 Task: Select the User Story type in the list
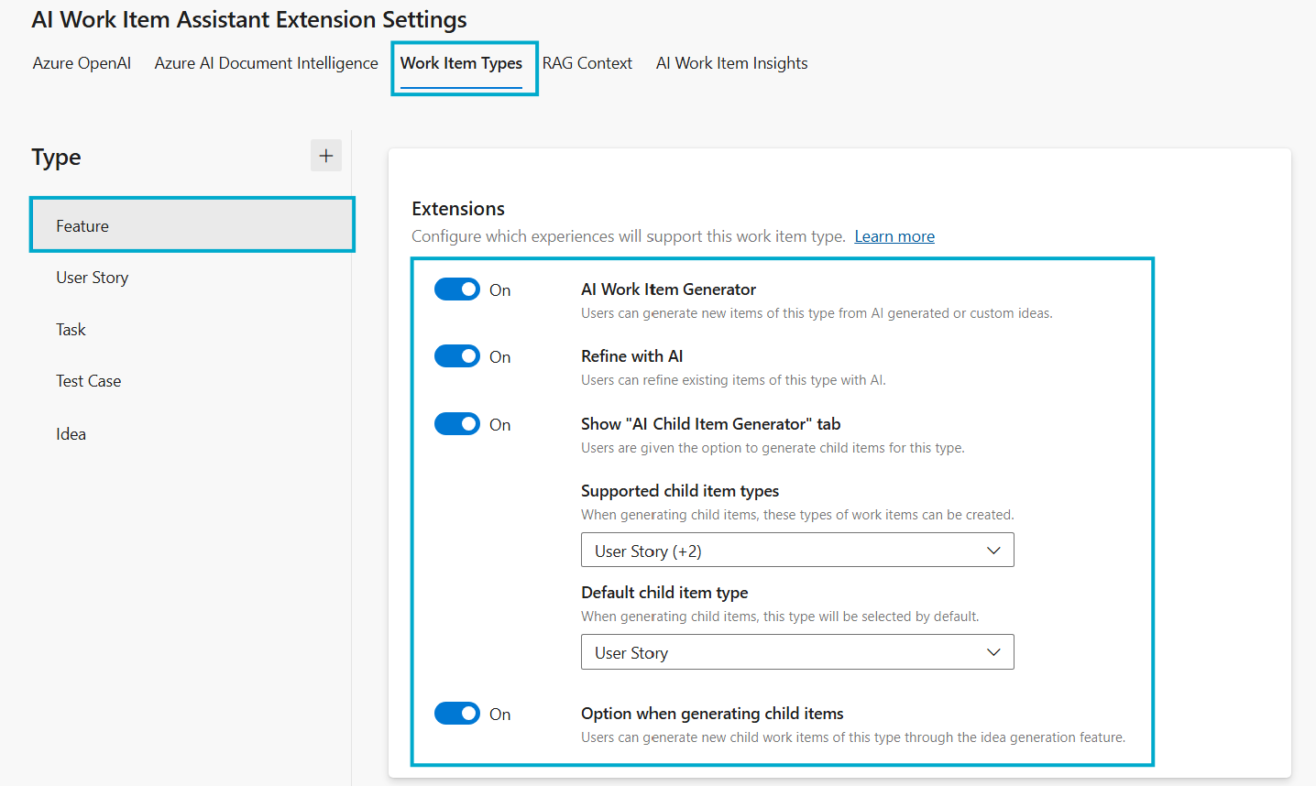click(92, 277)
